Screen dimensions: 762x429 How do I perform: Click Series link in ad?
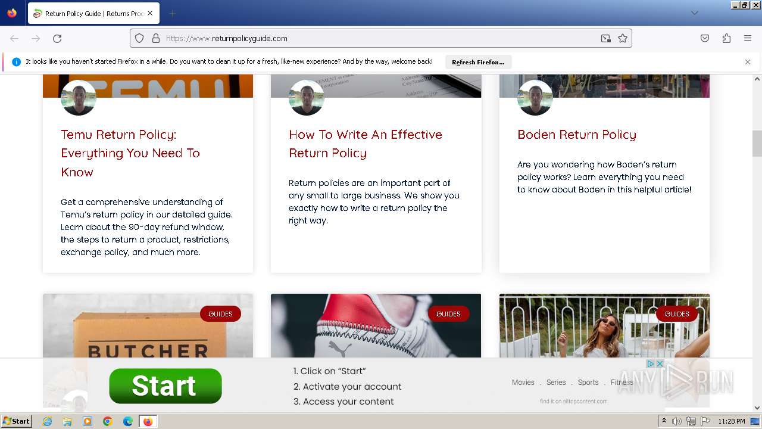[556, 383]
